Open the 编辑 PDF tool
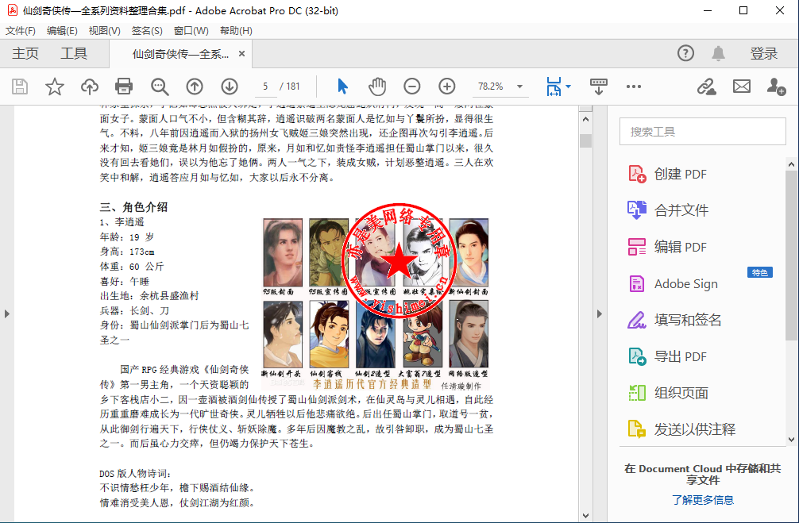 pos(667,247)
